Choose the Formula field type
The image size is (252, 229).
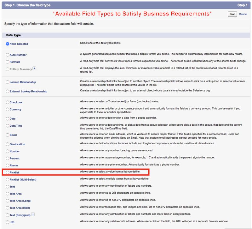coord(8,62)
